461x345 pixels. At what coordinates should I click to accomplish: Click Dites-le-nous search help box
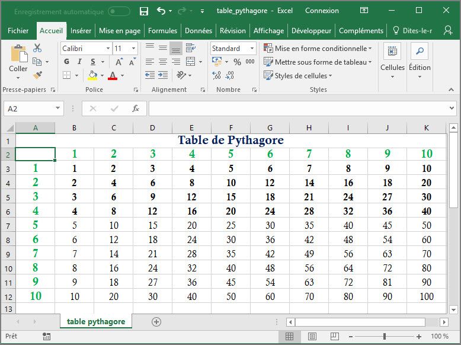[412, 31]
